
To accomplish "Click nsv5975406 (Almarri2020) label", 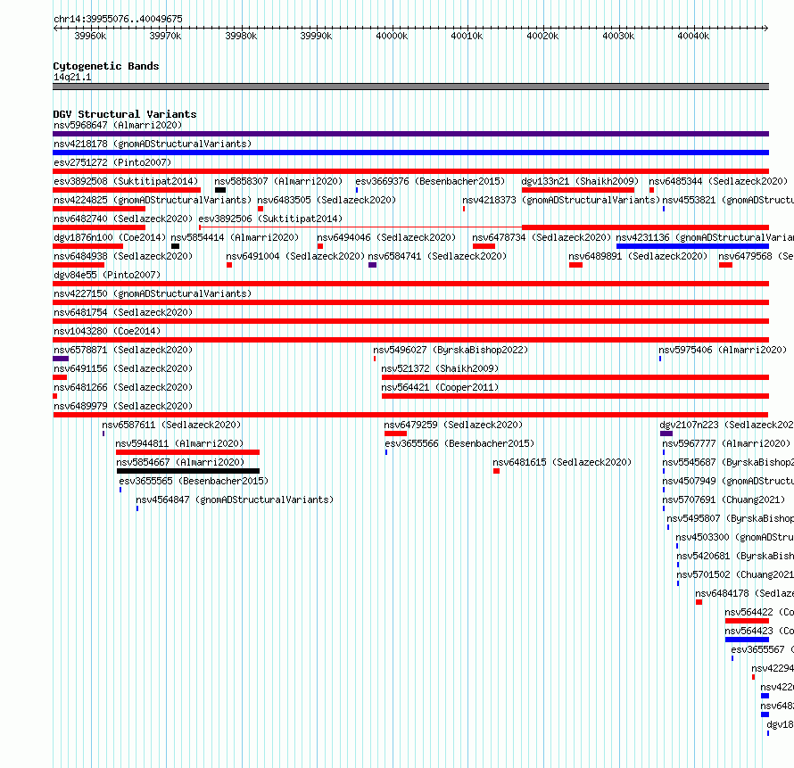I will coord(723,350).
